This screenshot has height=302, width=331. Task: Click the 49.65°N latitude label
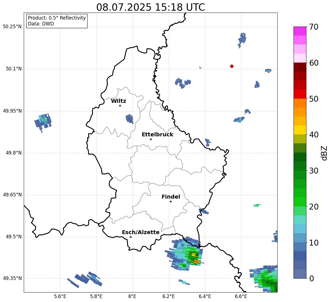pyautogui.click(x=12, y=195)
